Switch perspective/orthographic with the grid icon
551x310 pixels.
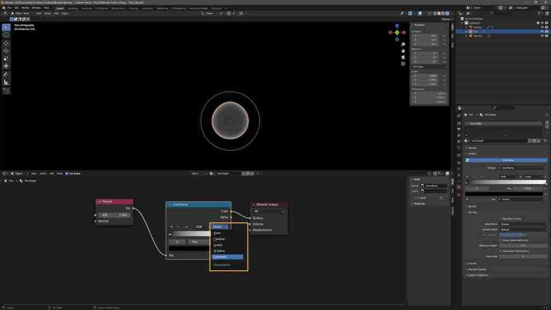pos(403,64)
